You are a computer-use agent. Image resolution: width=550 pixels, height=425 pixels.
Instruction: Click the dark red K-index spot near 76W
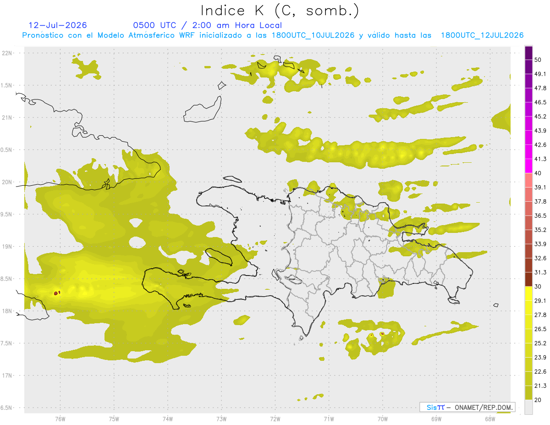point(56,293)
